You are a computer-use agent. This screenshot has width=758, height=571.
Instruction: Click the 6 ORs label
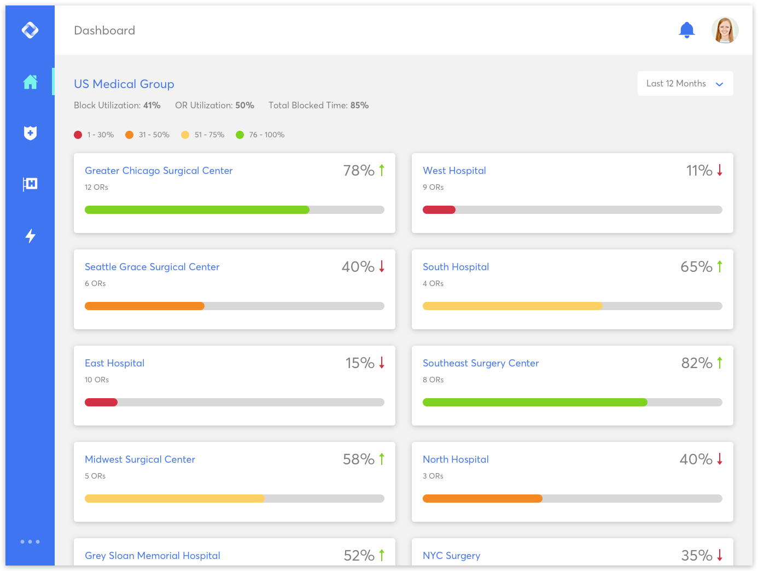click(x=95, y=283)
